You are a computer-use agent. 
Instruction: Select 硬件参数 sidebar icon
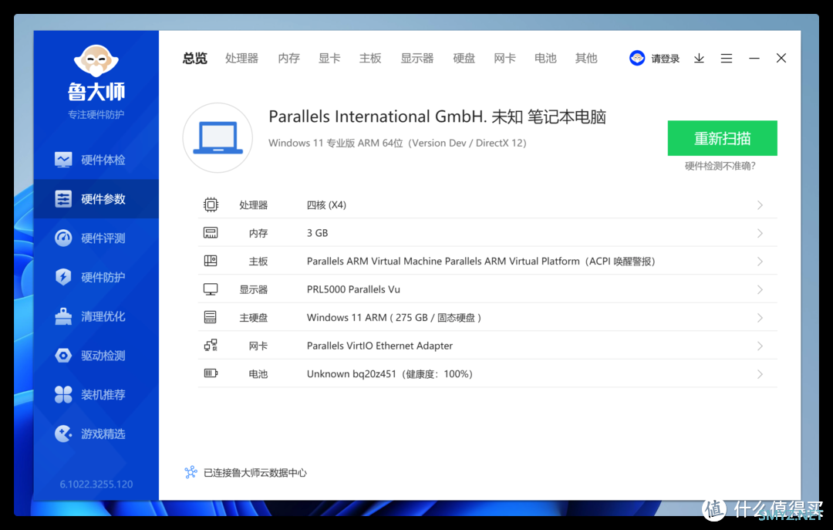[x=63, y=199]
